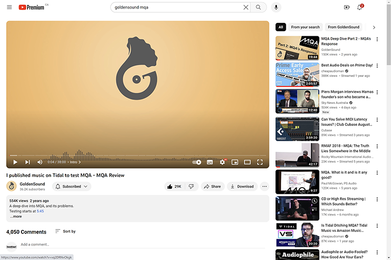Play the video
This screenshot has height=260, width=391.
point(15,162)
